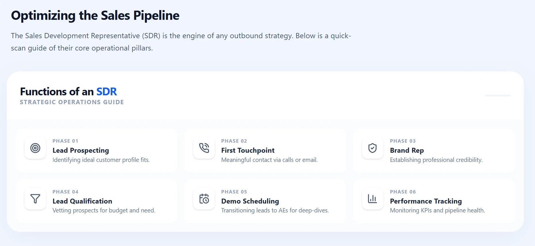Select the Lead Qualification card title

point(82,201)
